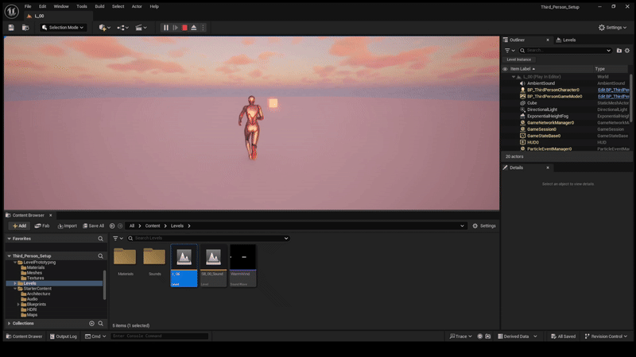Collapse the Third_Person_Setup section
This screenshot has height=357, width=636.
click(9, 256)
